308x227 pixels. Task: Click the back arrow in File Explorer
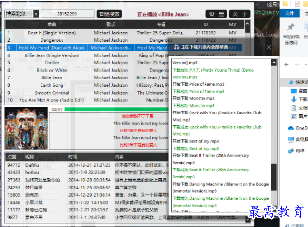pyautogui.click(x=287, y=64)
